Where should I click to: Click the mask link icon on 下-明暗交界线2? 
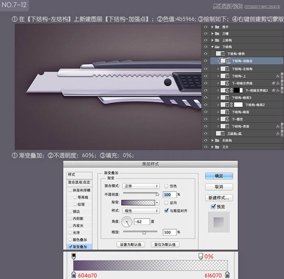coord(231,90)
